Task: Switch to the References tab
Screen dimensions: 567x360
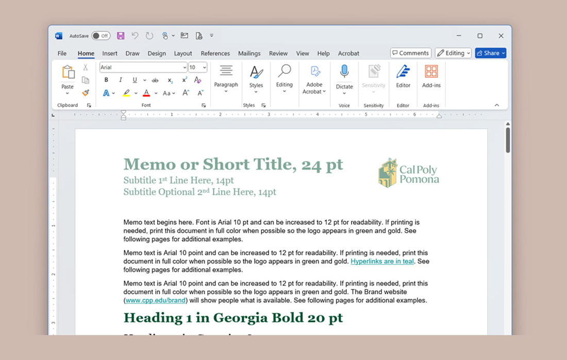Action: click(215, 53)
